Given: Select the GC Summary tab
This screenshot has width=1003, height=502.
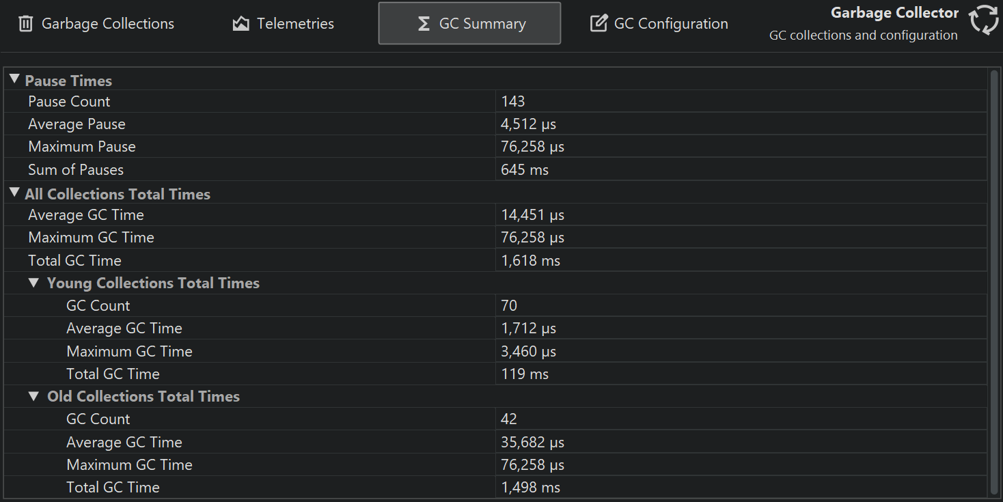Looking at the screenshot, I should tap(482, 24).
